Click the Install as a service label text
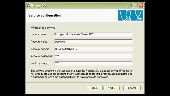Screen dimensions: 170x96 (x=45, y=28)
